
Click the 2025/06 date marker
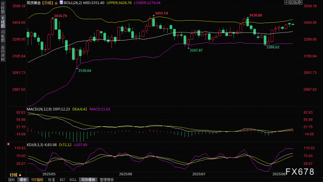coord(126,174)
